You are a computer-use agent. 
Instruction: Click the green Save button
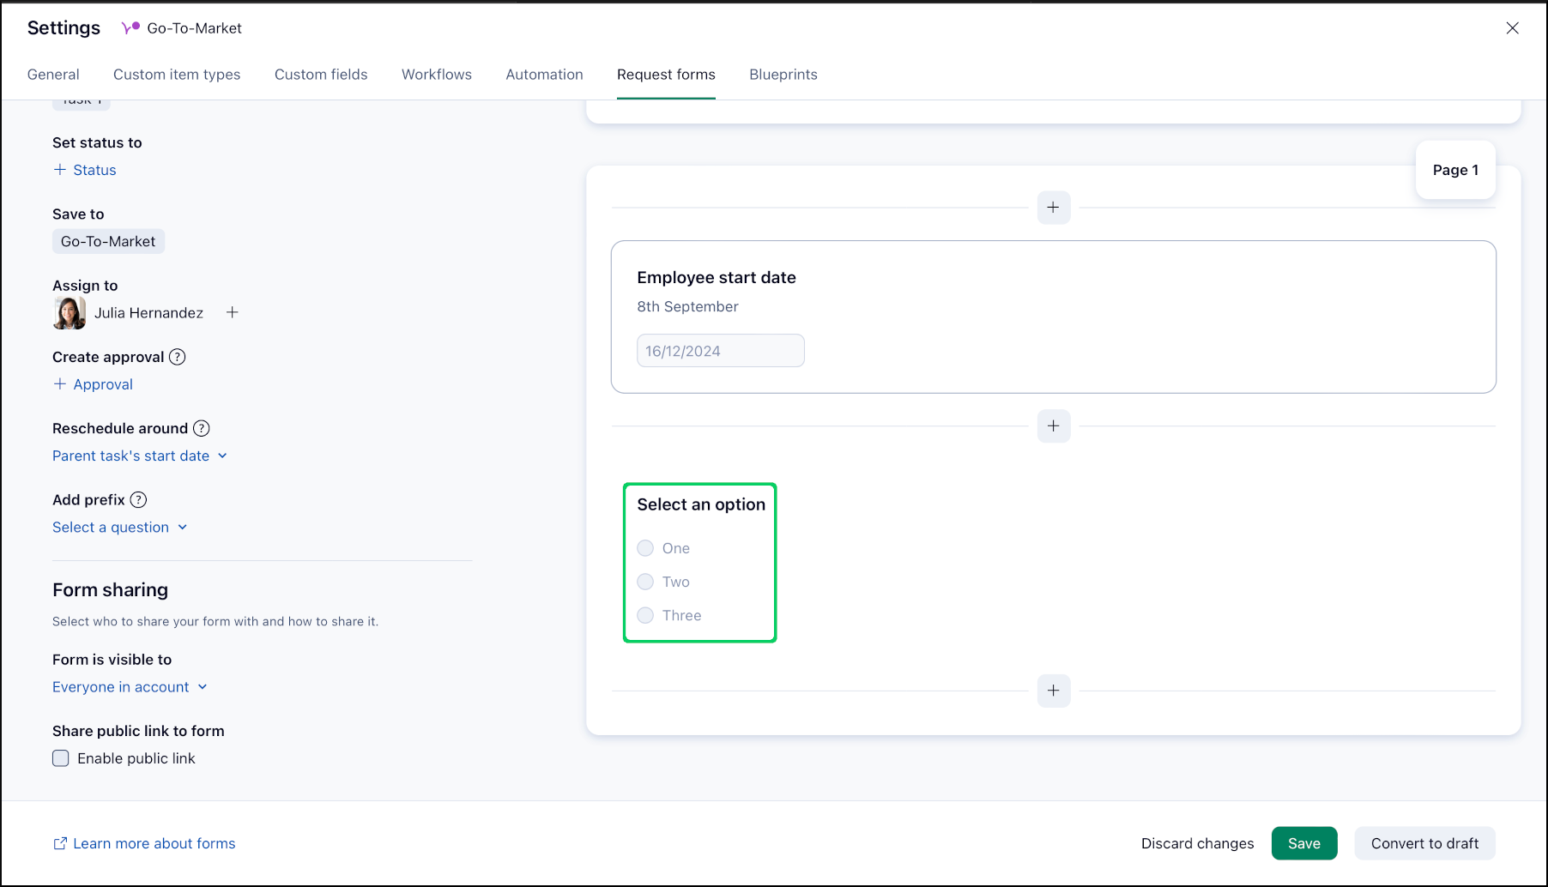pyautogui.click(x=1303, y=843)
